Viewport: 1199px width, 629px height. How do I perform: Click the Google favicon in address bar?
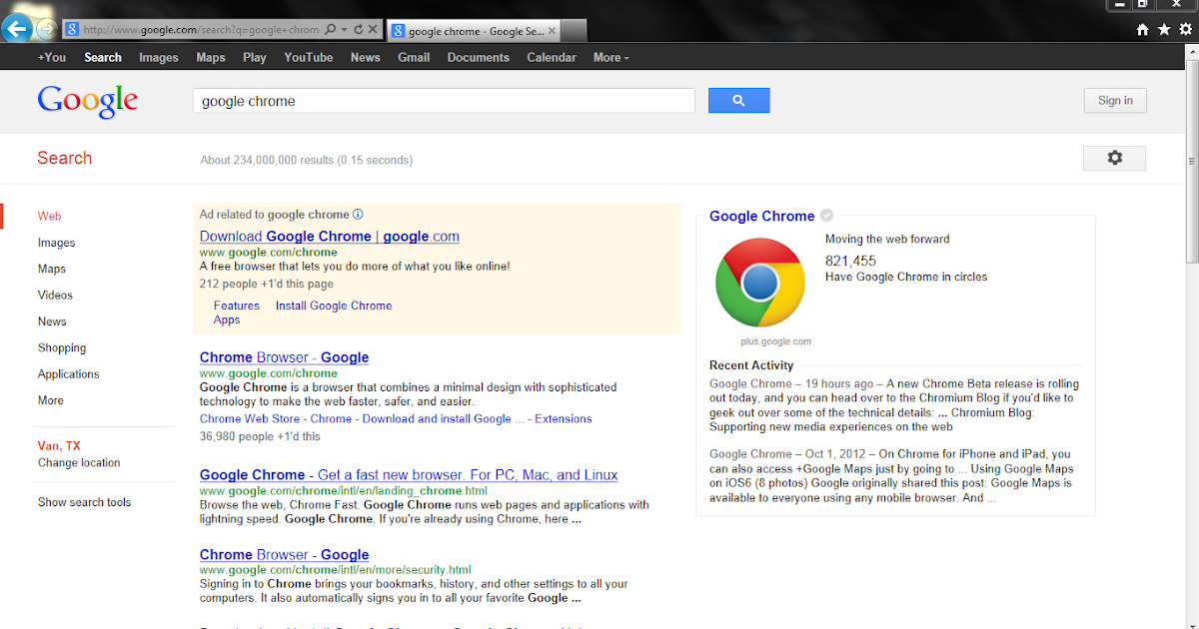point(72,30)
